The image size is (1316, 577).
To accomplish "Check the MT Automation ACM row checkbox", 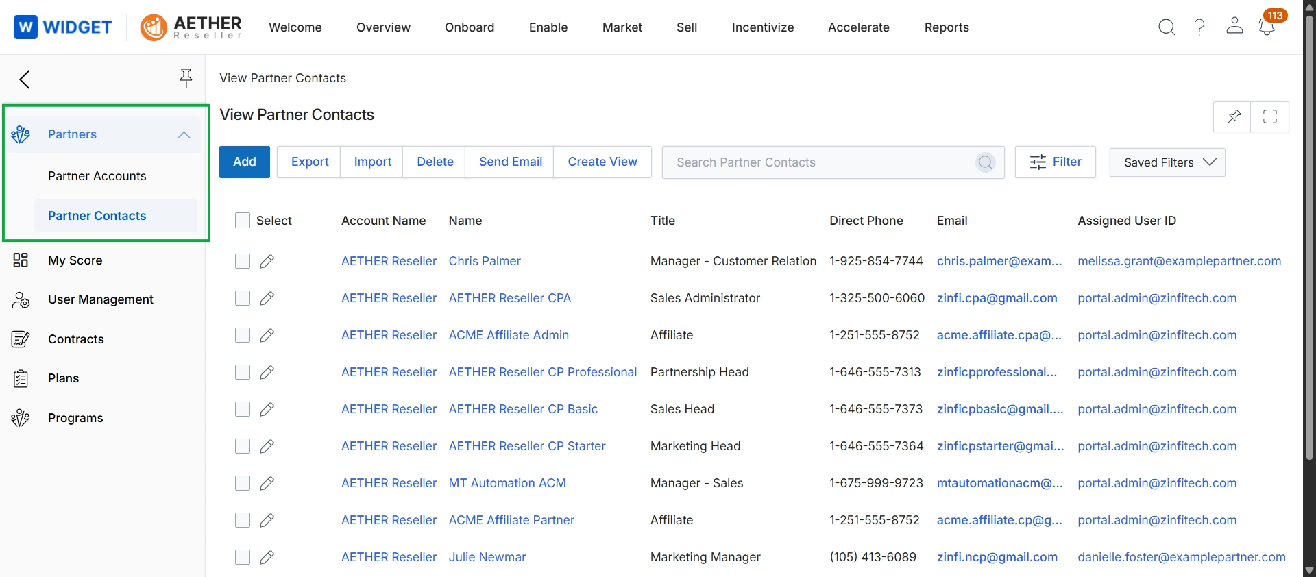I will pyautogui.click(x=243, y=483).
